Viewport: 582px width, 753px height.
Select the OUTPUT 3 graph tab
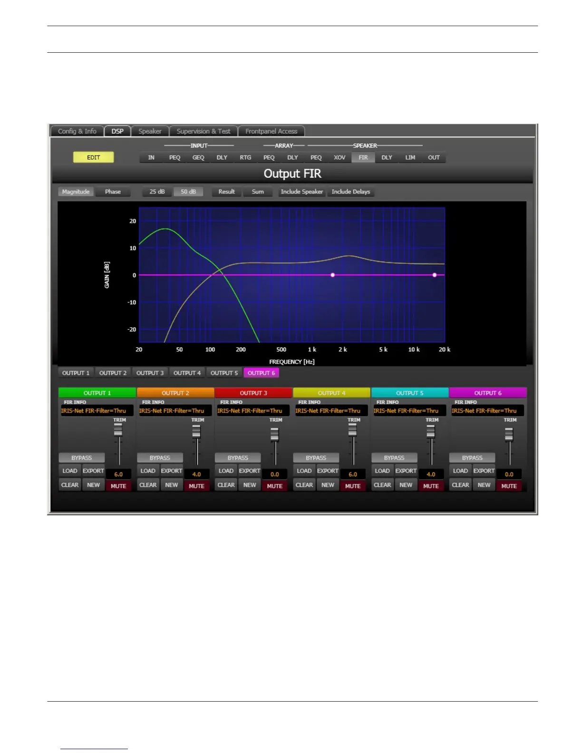point(150,373)
